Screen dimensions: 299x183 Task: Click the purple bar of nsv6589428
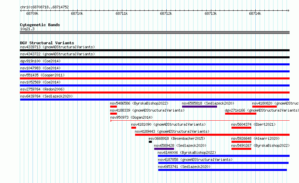[x=164, y=149]
